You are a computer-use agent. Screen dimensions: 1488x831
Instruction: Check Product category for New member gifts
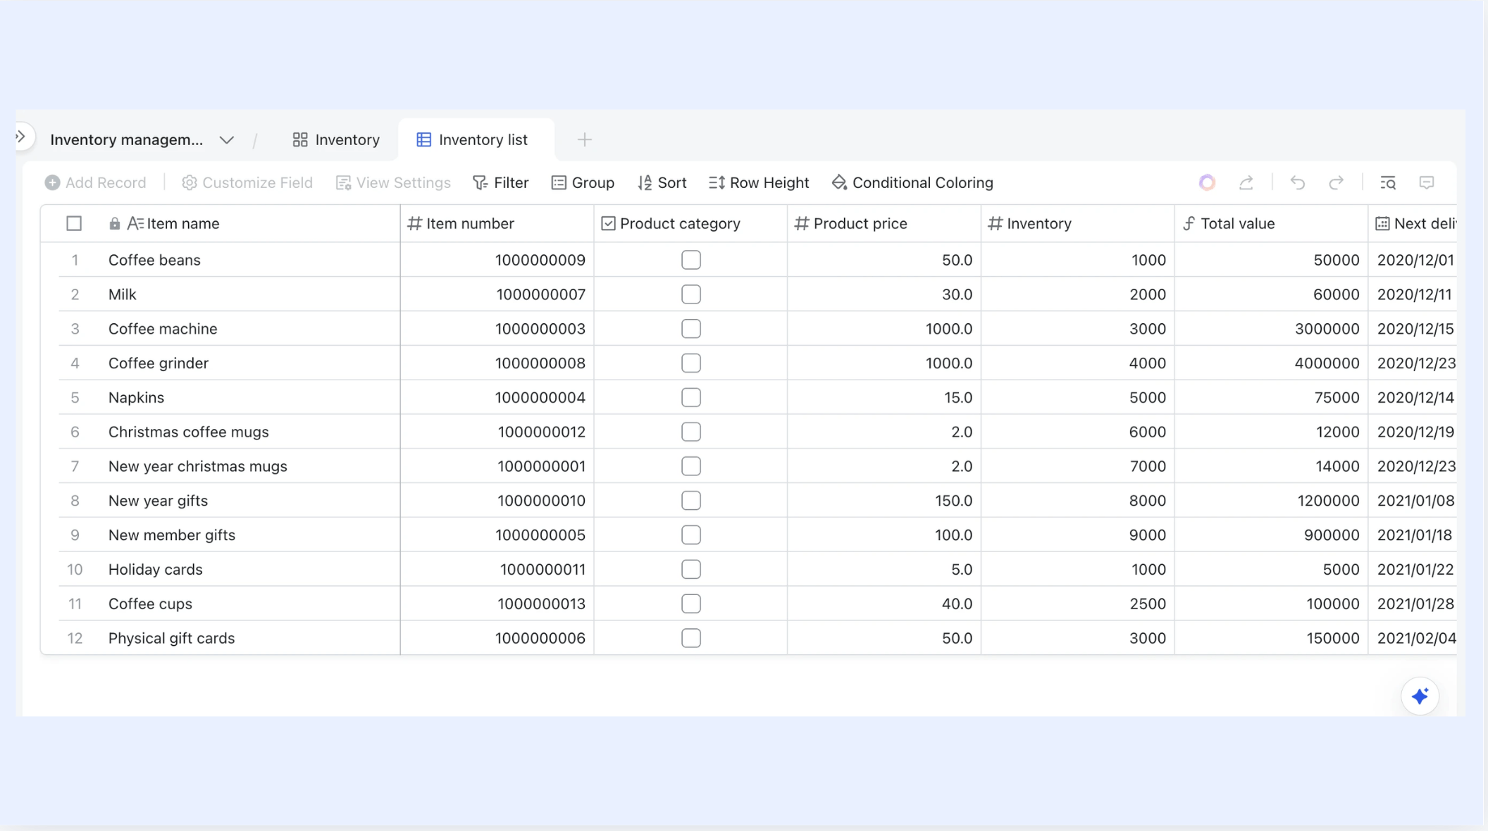coord(691,535)
